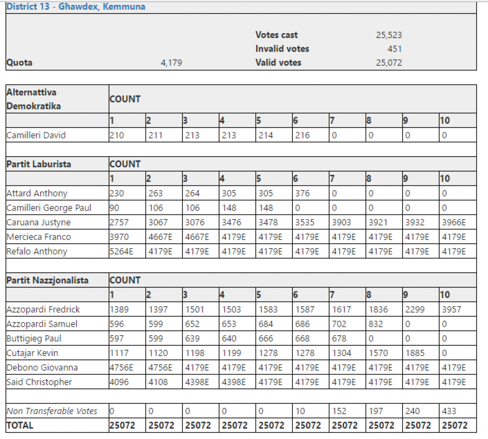The image size is (488, 439).
Task: Click the Quota label
Action: click(x=20, y=63)
